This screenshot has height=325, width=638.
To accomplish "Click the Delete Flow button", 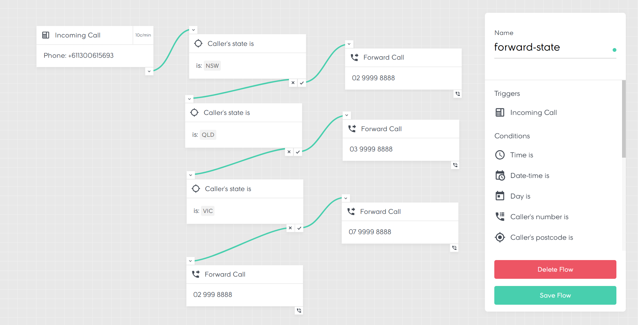I will [x=555, y=269].
